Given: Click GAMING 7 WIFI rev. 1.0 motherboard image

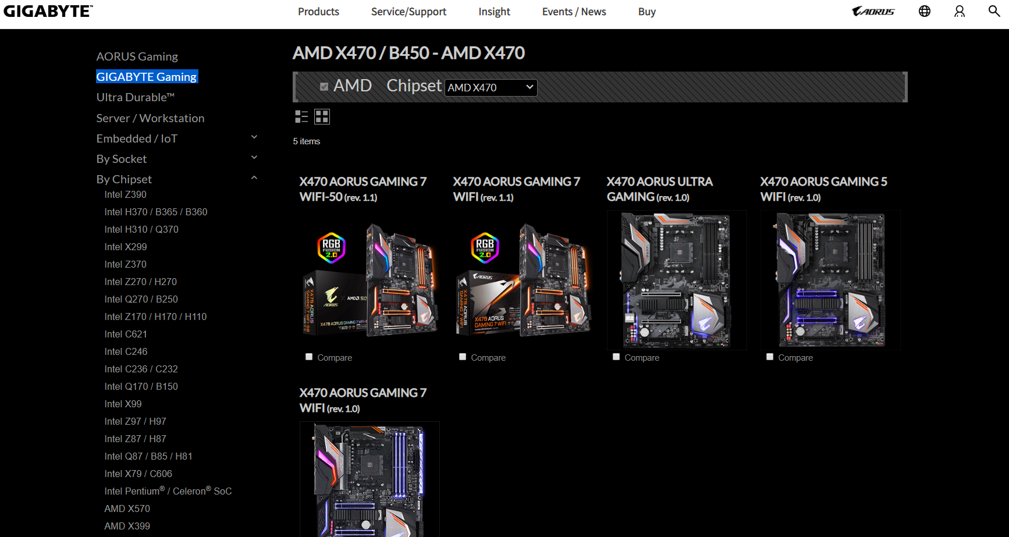Looking at the screenshot, I should click(x=370, y=479).
